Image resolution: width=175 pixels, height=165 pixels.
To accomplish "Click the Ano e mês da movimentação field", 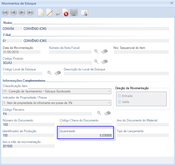I will click(x=28, y=146).
